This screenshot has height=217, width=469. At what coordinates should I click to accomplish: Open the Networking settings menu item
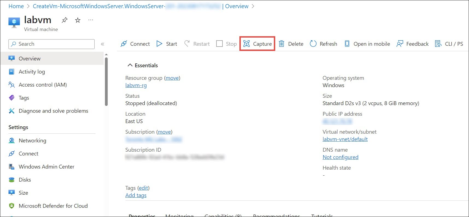pos(52,140)
